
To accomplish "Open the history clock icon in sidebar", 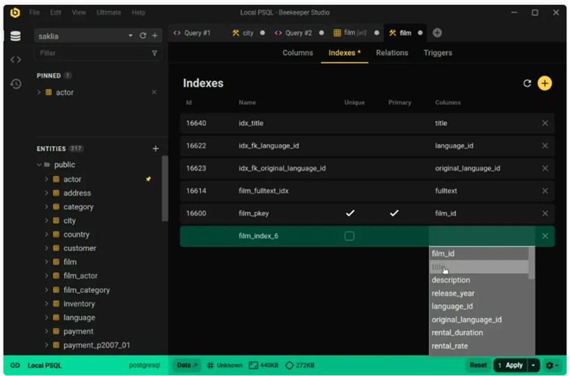I will pos(15,84).
